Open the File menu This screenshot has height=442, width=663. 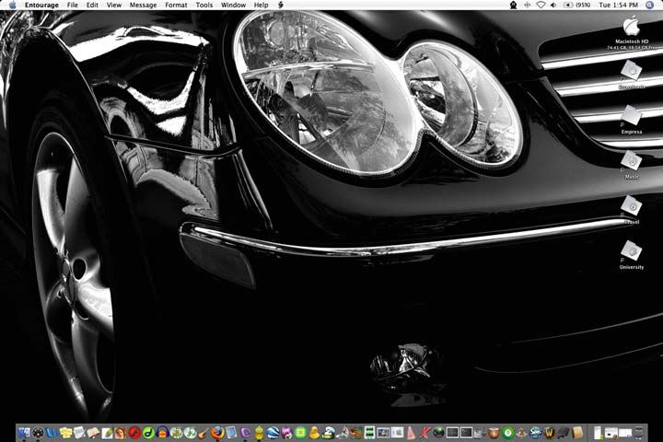point(73,5)
